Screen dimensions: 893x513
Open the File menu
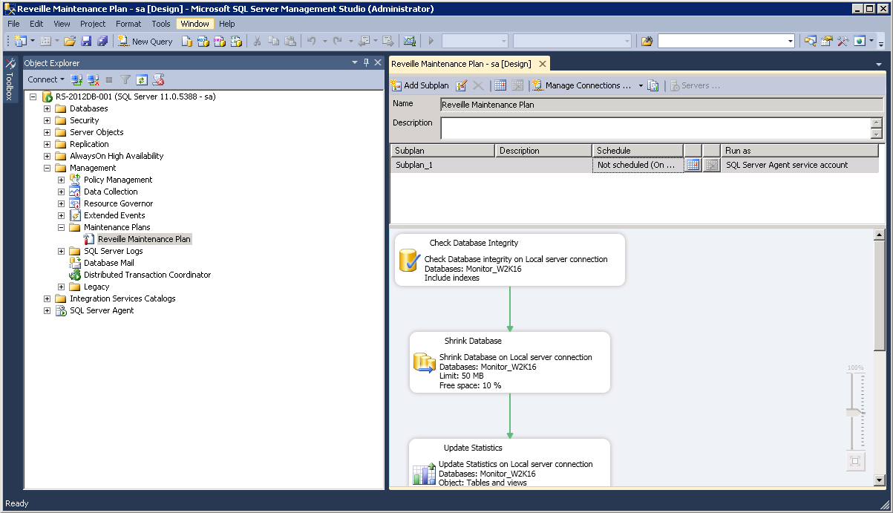pyautogui.click(x=13, y=24)
